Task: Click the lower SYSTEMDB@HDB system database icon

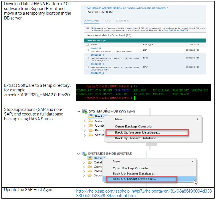Action: tap(84, 154)
